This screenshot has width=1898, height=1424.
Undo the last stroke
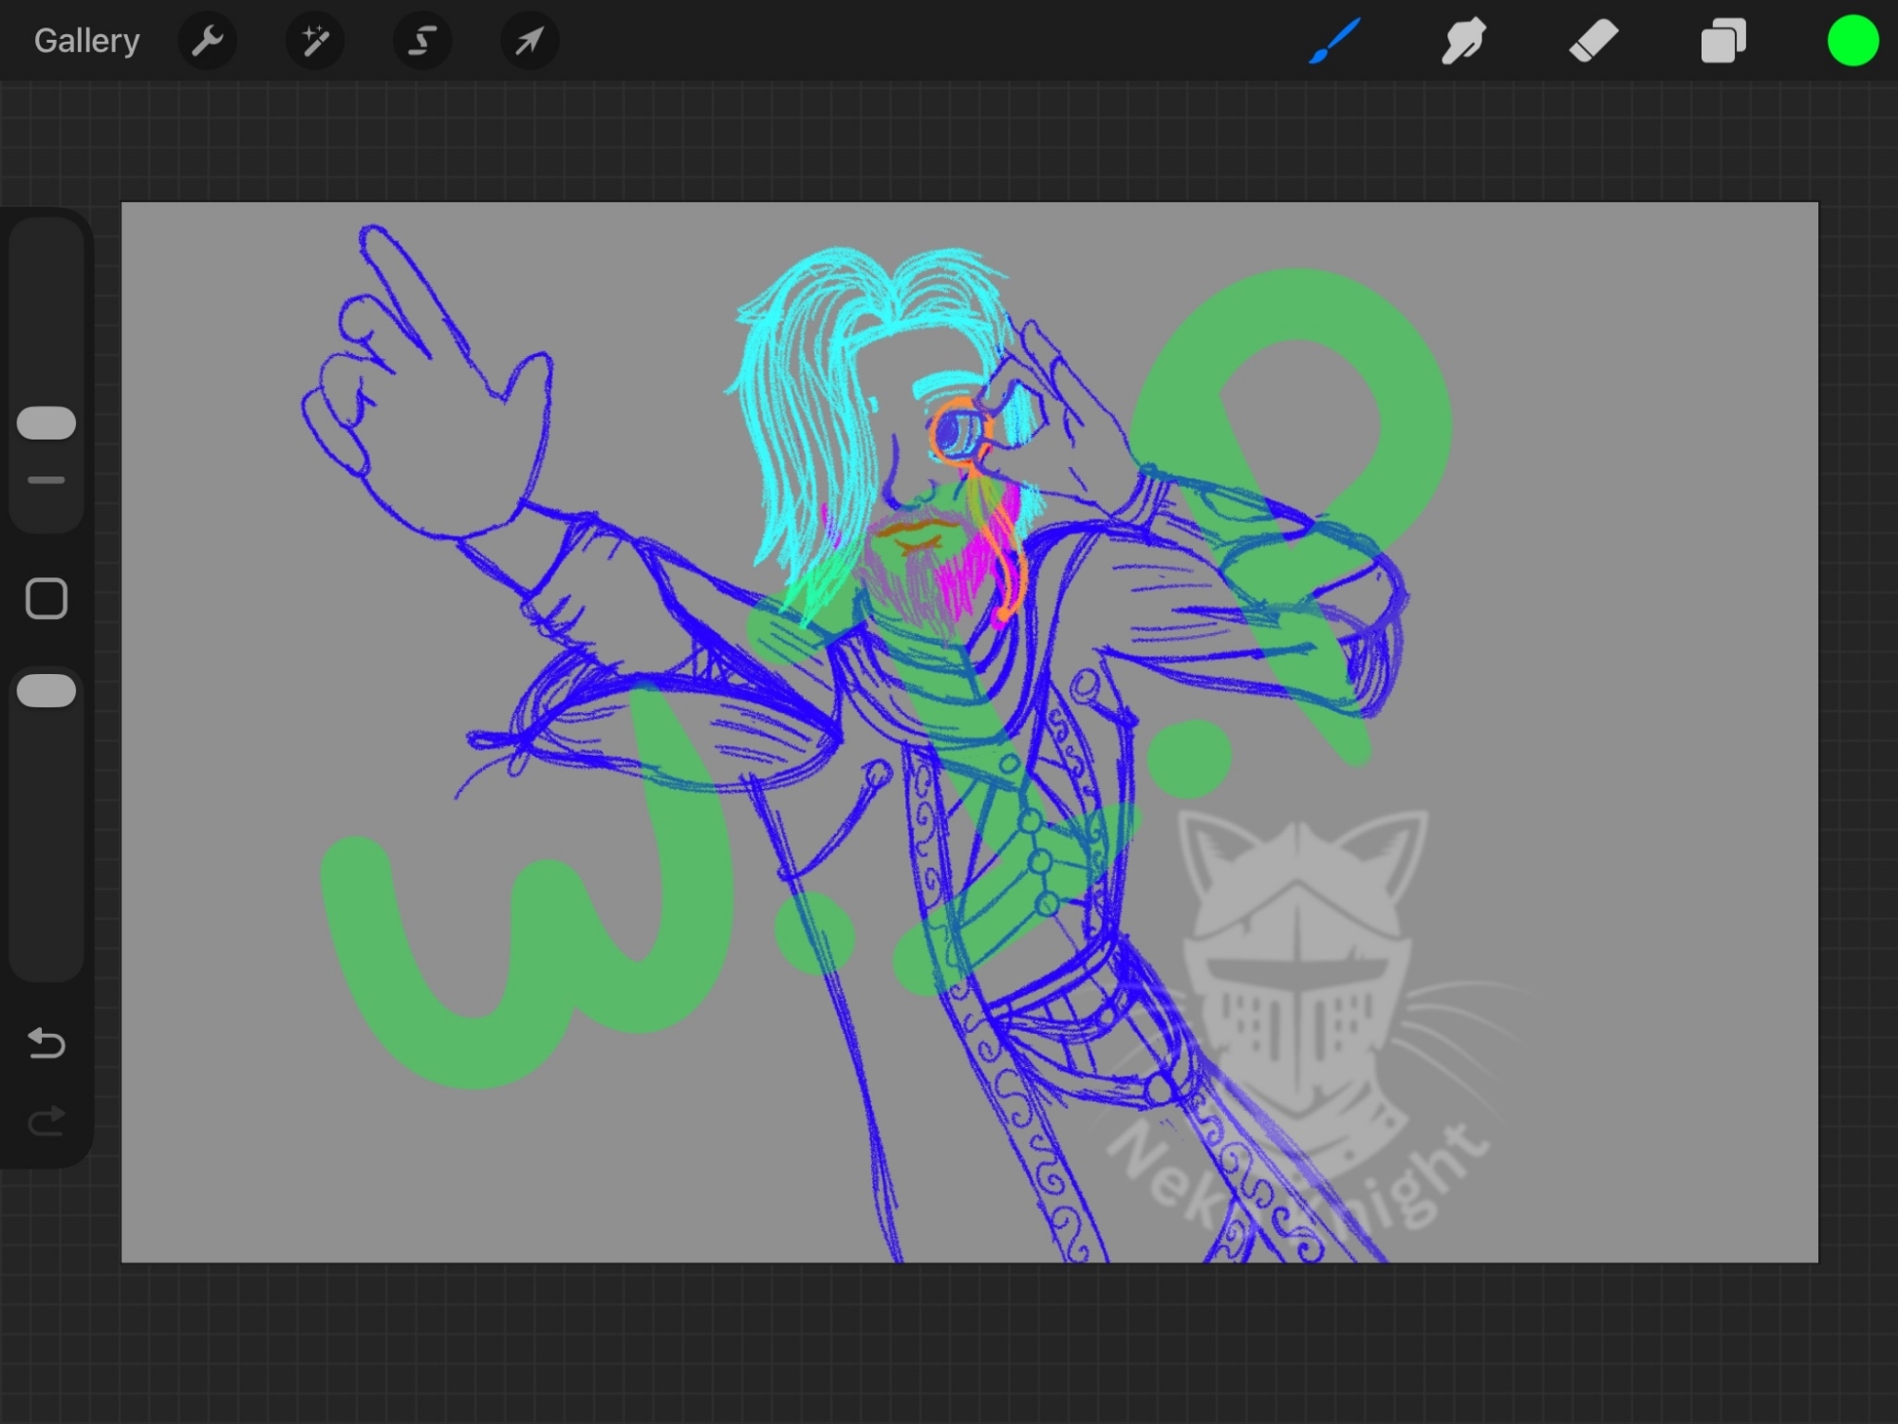coord(47,1043)
